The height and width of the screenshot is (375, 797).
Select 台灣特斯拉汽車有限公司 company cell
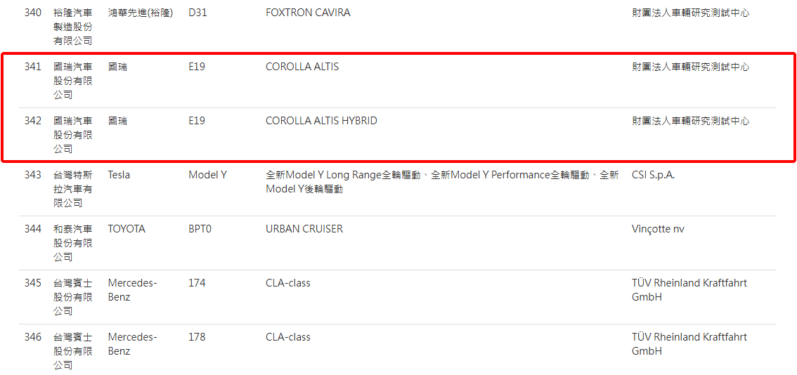pos(72,189)
